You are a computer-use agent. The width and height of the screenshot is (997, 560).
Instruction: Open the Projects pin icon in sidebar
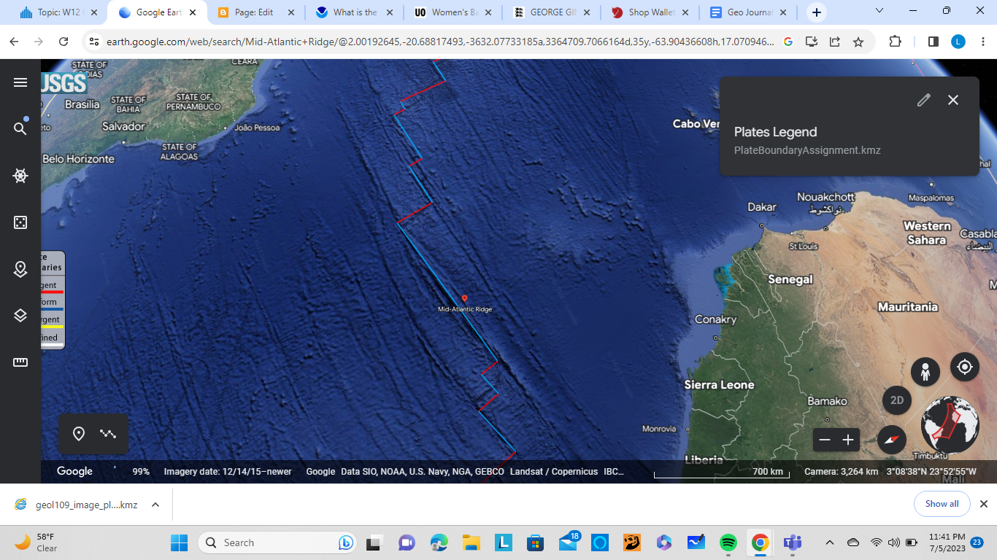(20, 269)
